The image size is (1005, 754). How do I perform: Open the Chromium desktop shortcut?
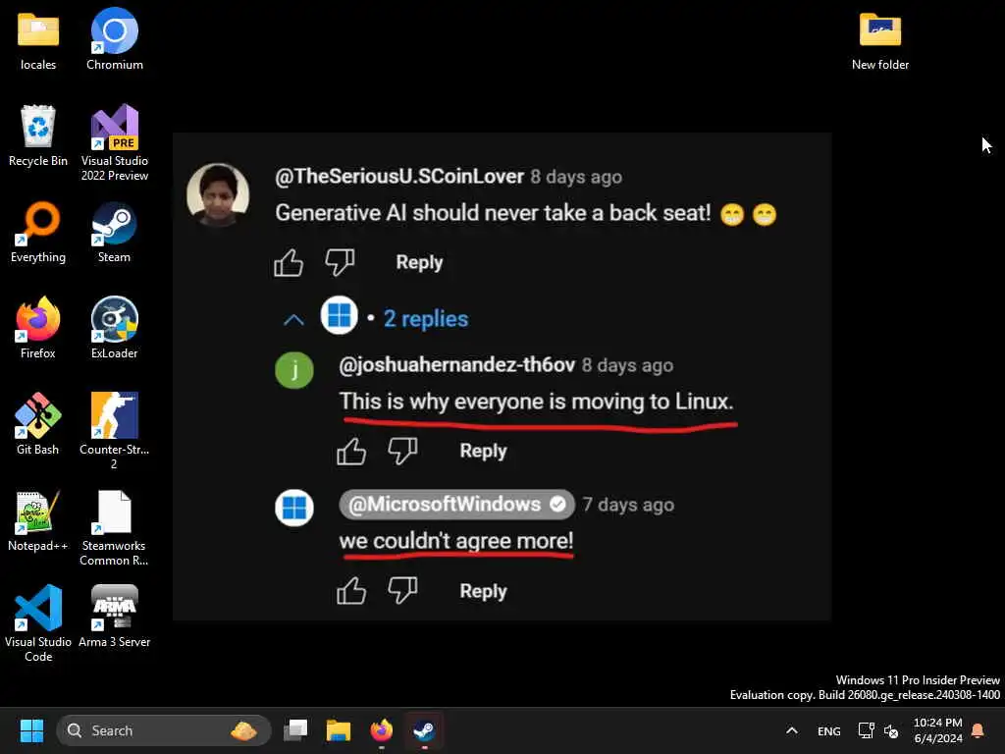point(114,38)
